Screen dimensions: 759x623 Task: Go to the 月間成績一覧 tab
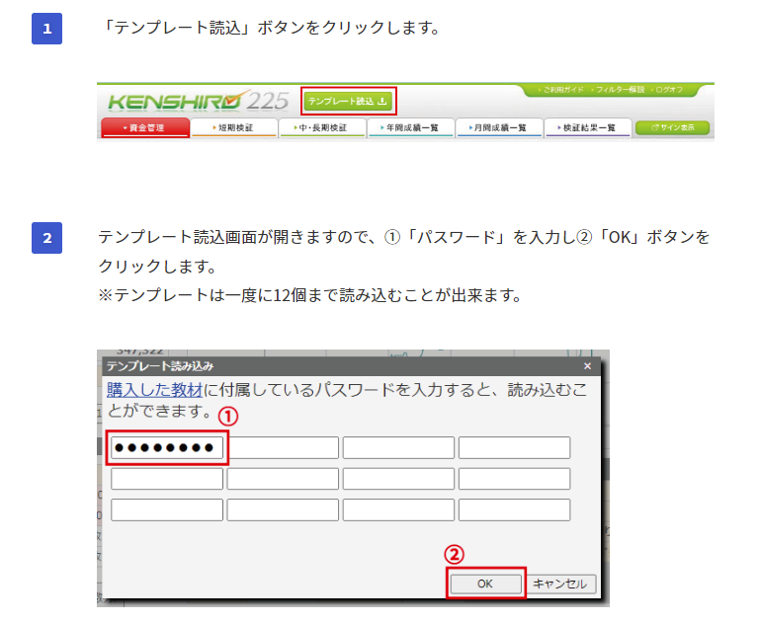[499, 127]
